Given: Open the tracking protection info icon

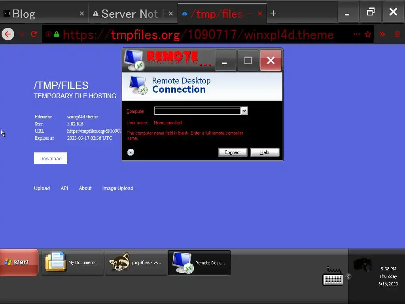Looking at the screenshot, I should click(48, 34).
